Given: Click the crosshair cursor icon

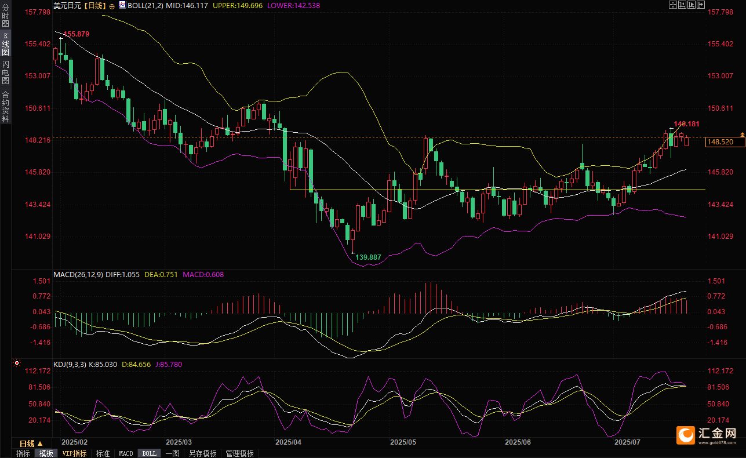Looking at the screenshot, I should [672, 5].
